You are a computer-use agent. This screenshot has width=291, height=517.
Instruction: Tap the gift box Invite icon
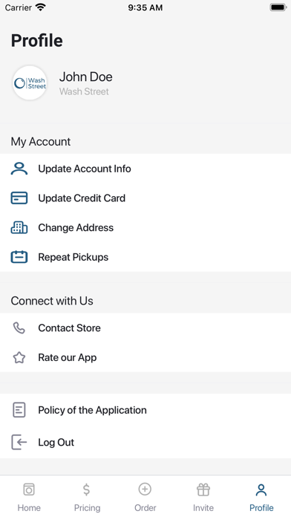(x=203, y=490)
